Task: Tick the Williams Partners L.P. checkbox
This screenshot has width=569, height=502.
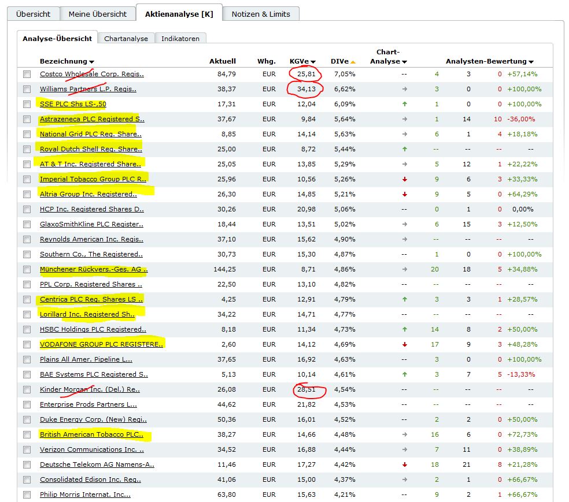Action: (27, 89)
